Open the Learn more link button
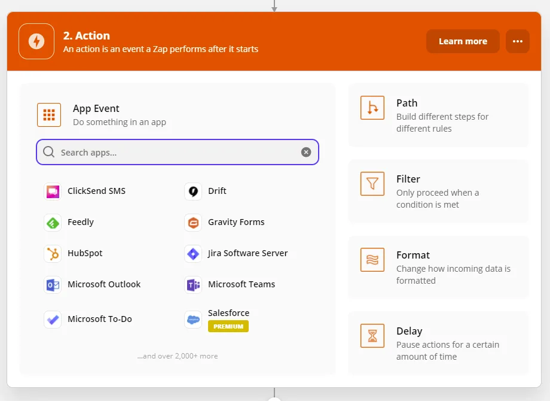Image resolution: width=550 pixels, height=401 pixels. [463, 41]
